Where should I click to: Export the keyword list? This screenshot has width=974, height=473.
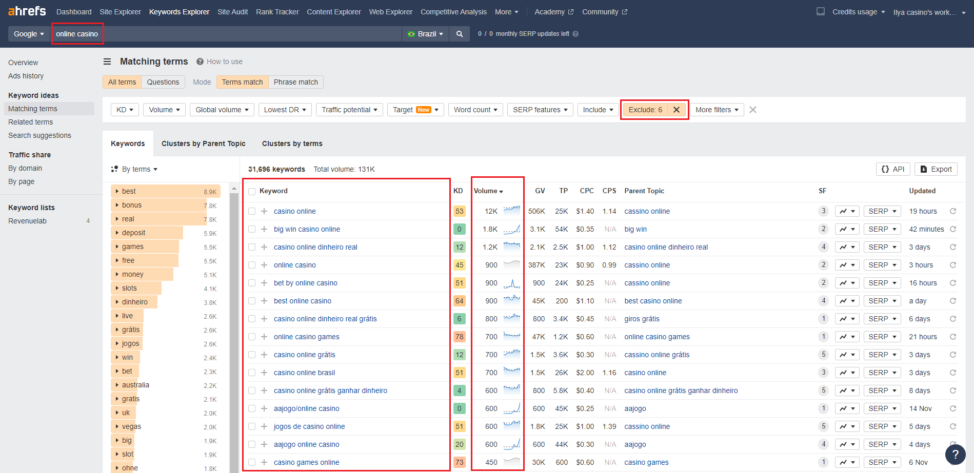click(x=936, y=169)
